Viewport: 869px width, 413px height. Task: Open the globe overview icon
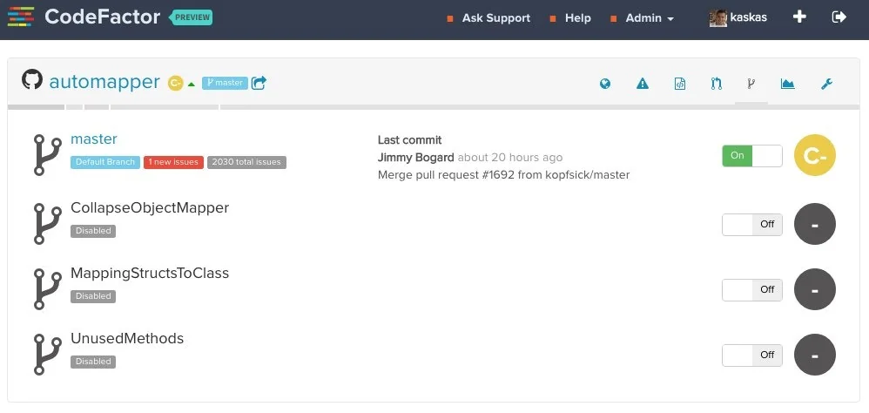point(605,84)
